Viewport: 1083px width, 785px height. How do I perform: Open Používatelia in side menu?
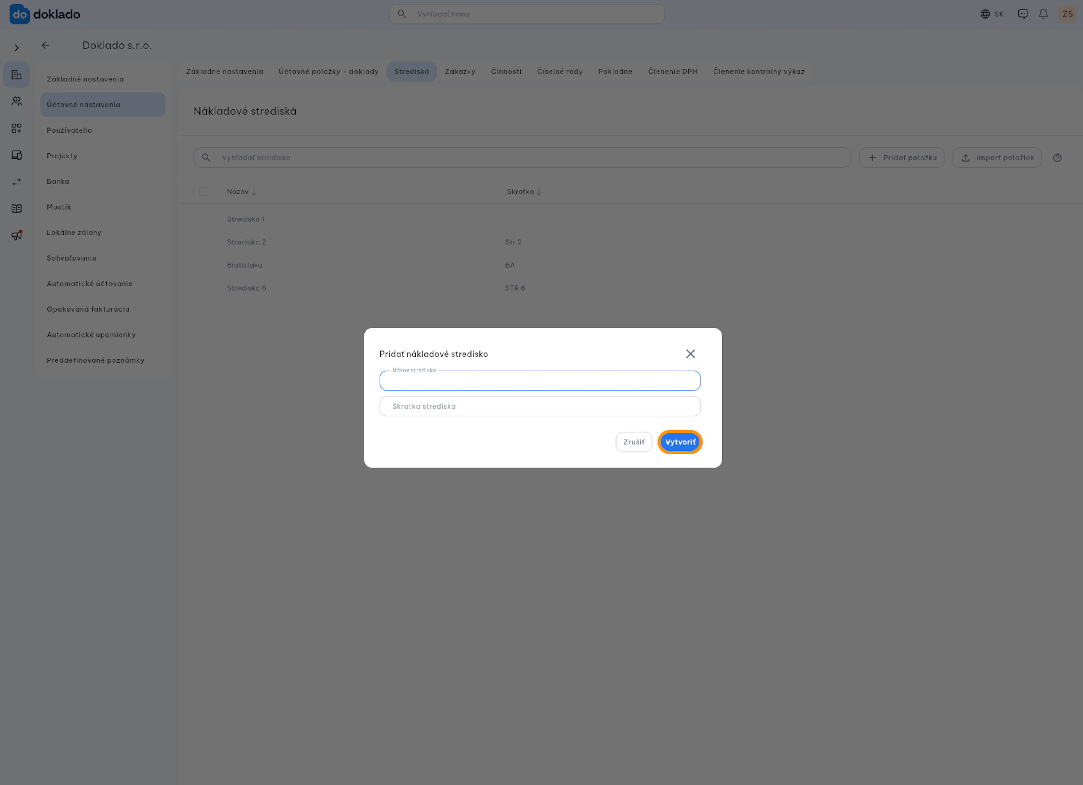tap(103, 130)
